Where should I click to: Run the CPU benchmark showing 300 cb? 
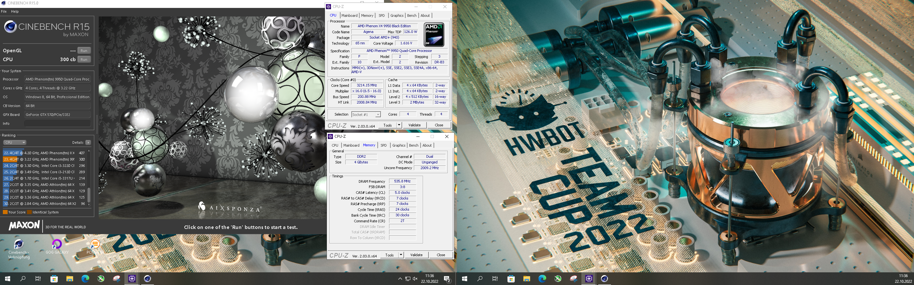coord(84,60)
